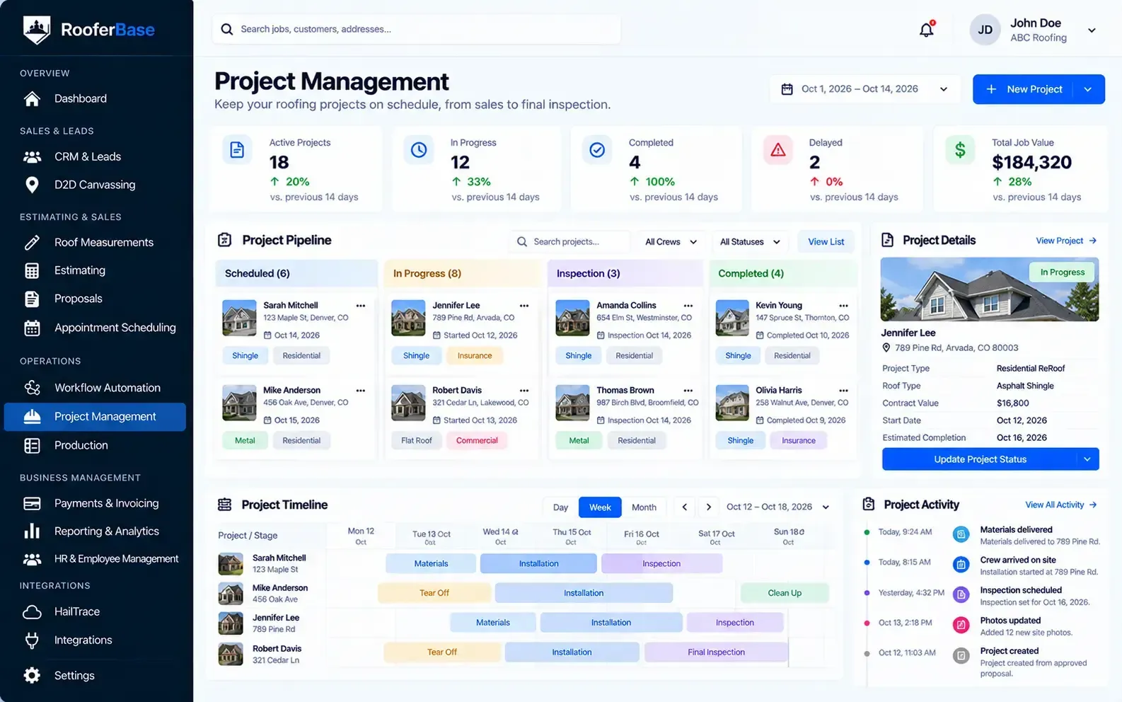Image resolution: width=1122 pixels, height=702 pixels.
Task: Open the All Crews filter
Action: 671,242
